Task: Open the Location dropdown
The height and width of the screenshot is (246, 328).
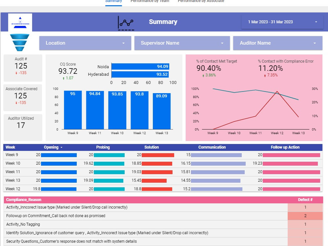Action: (x=85, y=43)
